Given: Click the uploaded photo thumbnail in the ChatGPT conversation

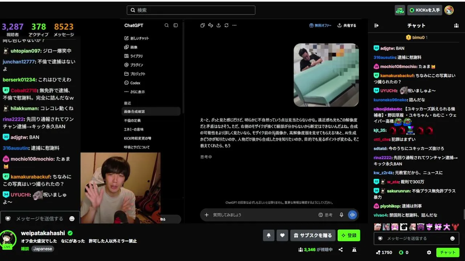Looking at the screenshot, I should (x=326, y=75).
